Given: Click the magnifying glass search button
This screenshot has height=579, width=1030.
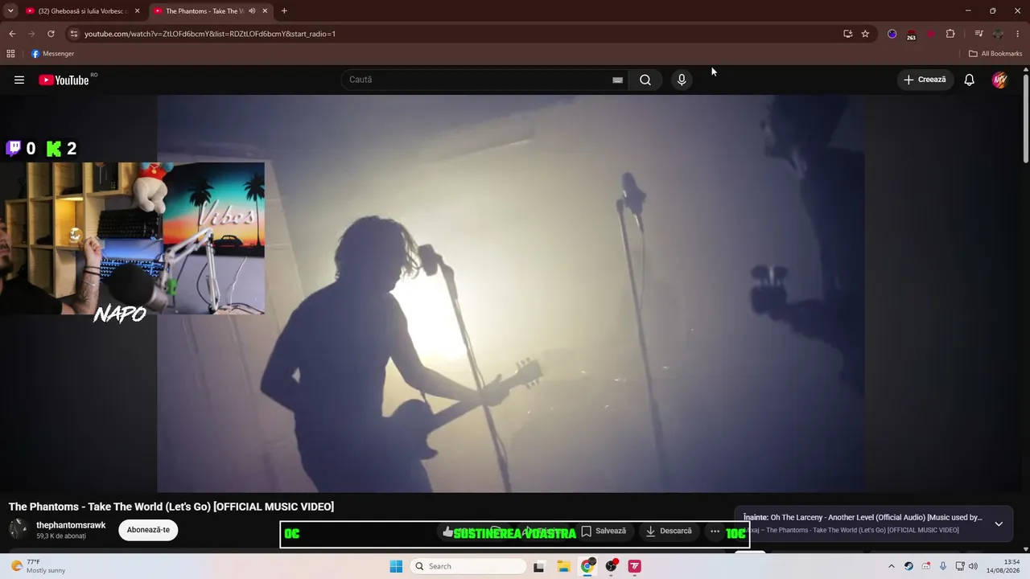Looking at the screenshot, I should (645, 80).
